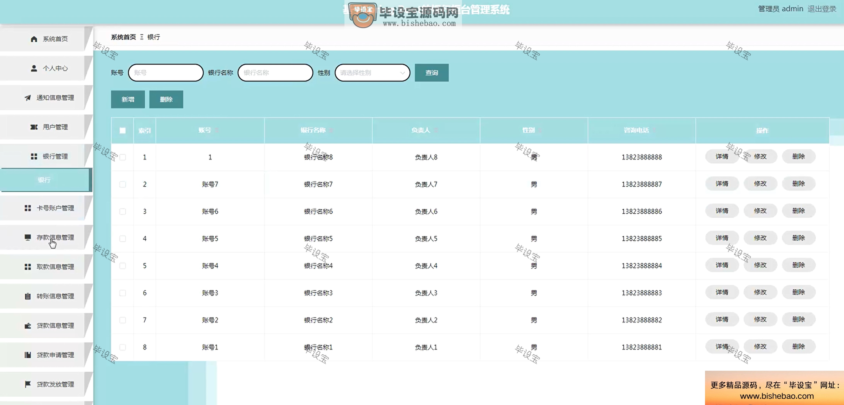
Task: Check the row with 银行名称8
Action: tap(123, 157)
